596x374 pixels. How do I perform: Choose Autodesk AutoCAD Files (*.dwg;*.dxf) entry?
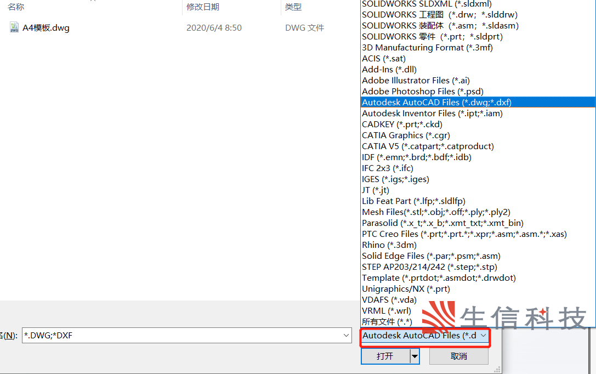[x=478, y=103]
